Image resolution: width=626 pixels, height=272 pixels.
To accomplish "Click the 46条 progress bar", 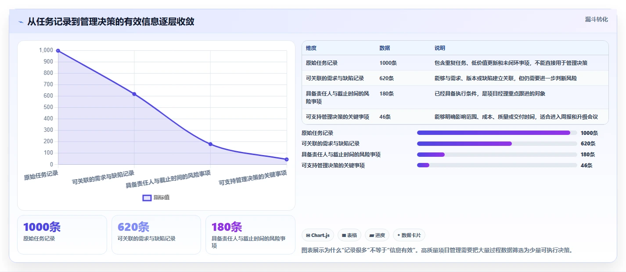I will (x=497, y=165).
